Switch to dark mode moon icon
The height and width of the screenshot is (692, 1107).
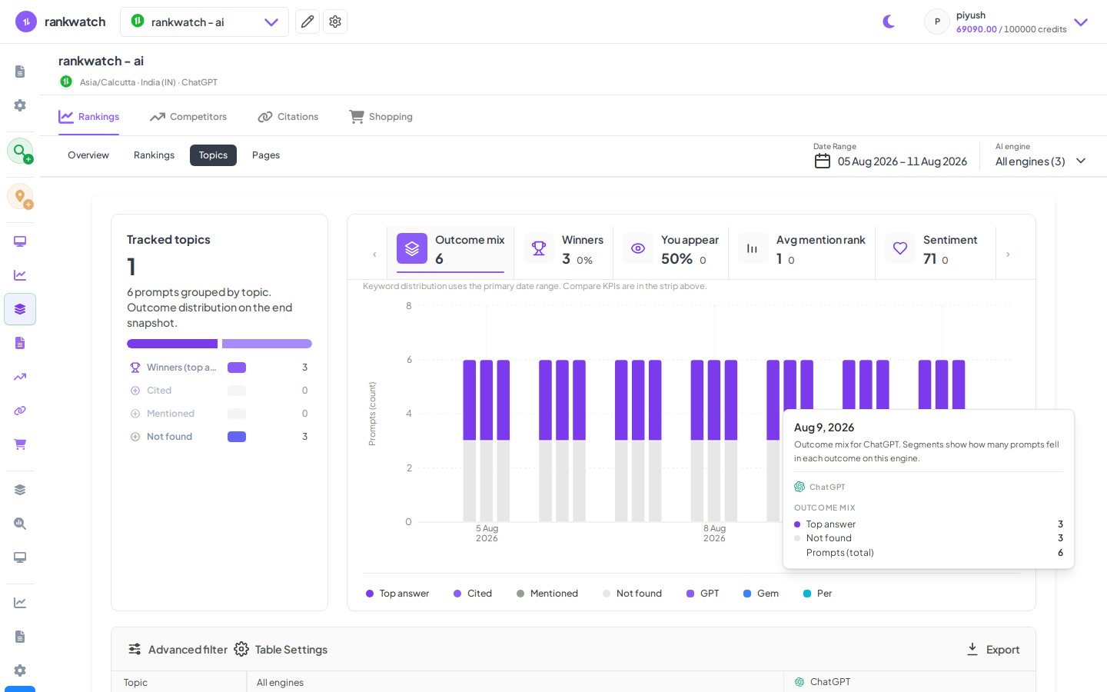889,22
